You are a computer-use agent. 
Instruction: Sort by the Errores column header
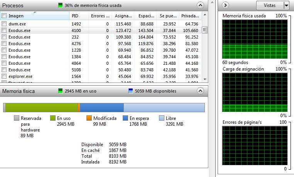(100, 16)
